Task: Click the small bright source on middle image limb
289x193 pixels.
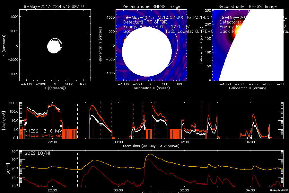Action: [124, 40]
